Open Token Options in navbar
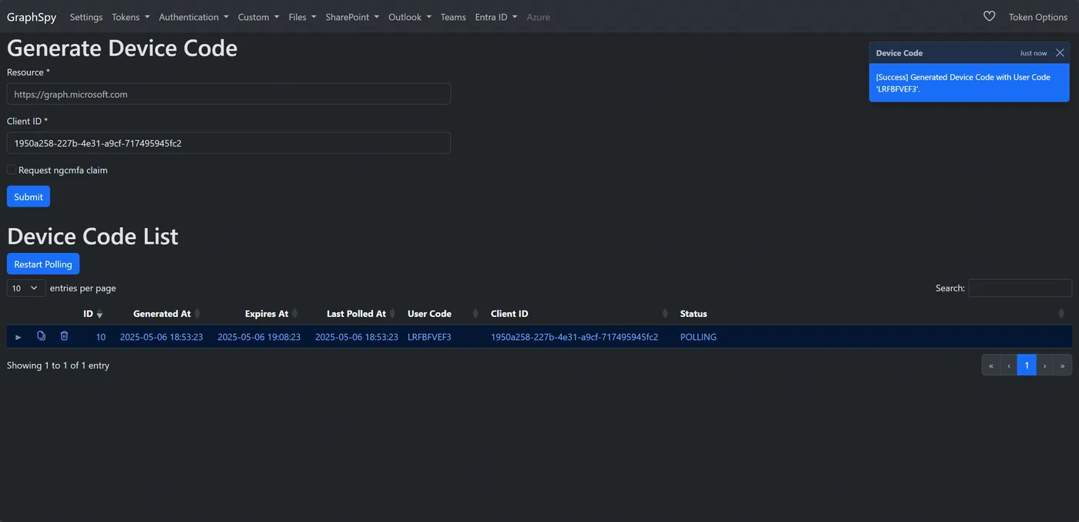 coord(1038,17)
